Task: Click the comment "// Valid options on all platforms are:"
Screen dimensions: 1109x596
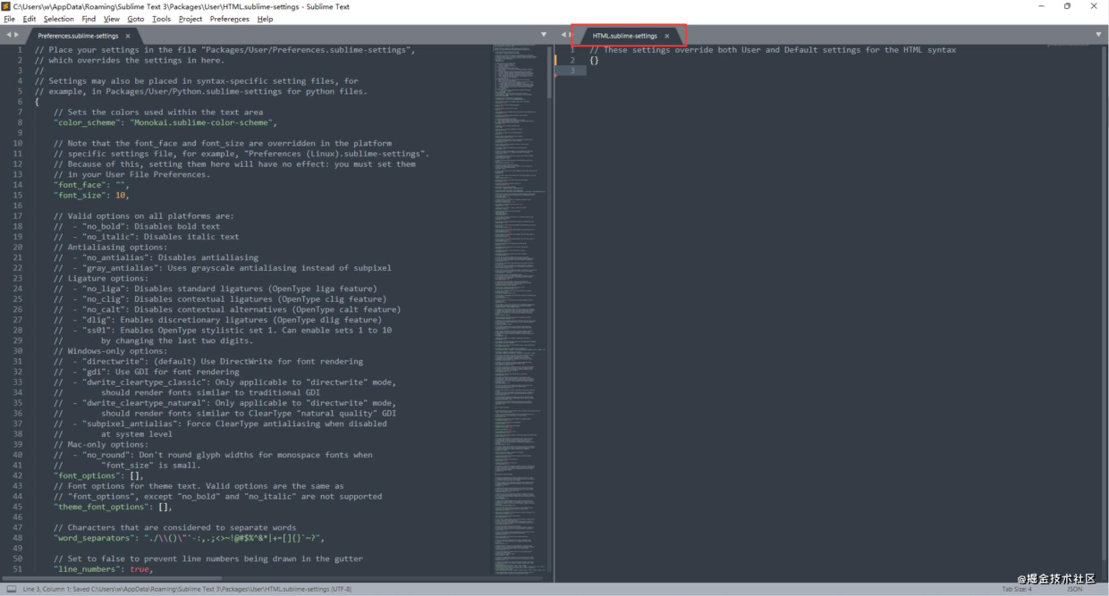Action: tap(144, 216)
